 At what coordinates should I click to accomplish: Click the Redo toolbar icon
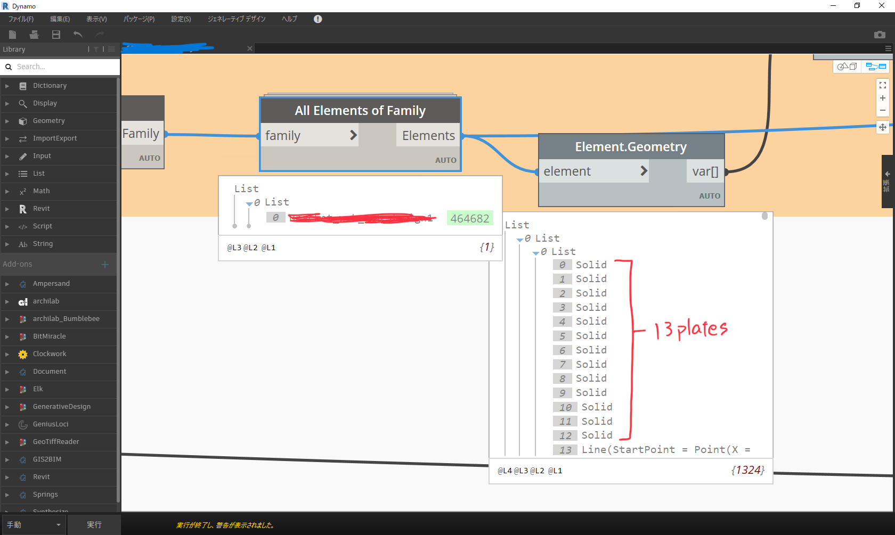[x=100, y=35]
